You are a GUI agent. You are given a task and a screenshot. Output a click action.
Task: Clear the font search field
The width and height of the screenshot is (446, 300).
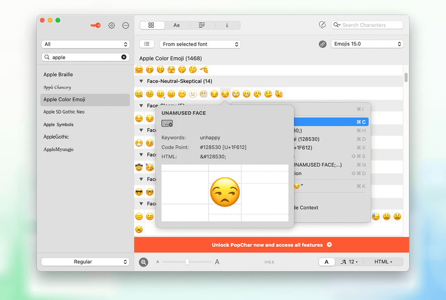(x=124, y=57)
